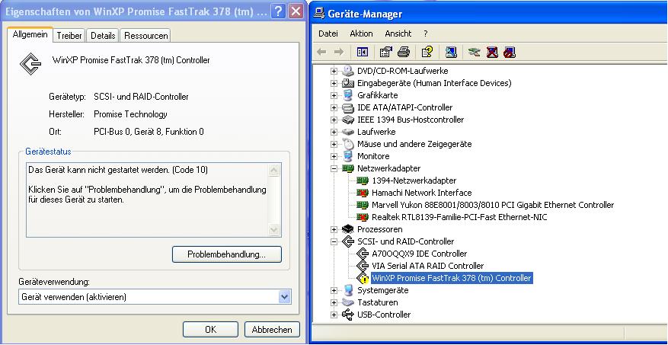This screenshot has height=345, width=668.
Task: Expand the Grafikkarte node
Action: 334,95
